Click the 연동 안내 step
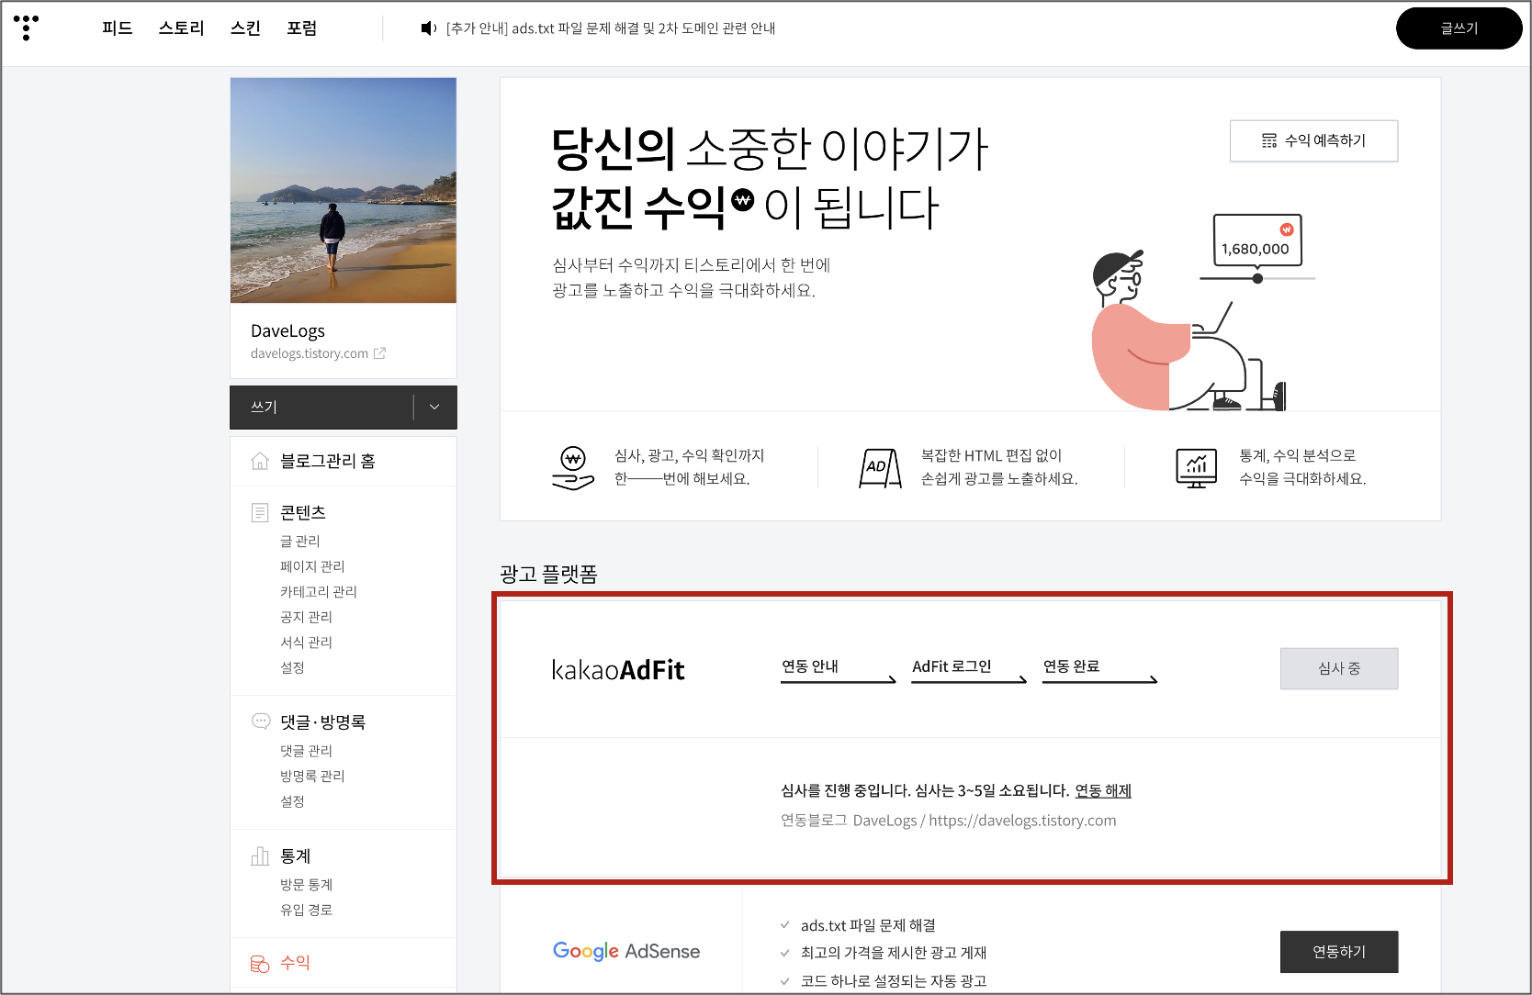 coord(838,669)
